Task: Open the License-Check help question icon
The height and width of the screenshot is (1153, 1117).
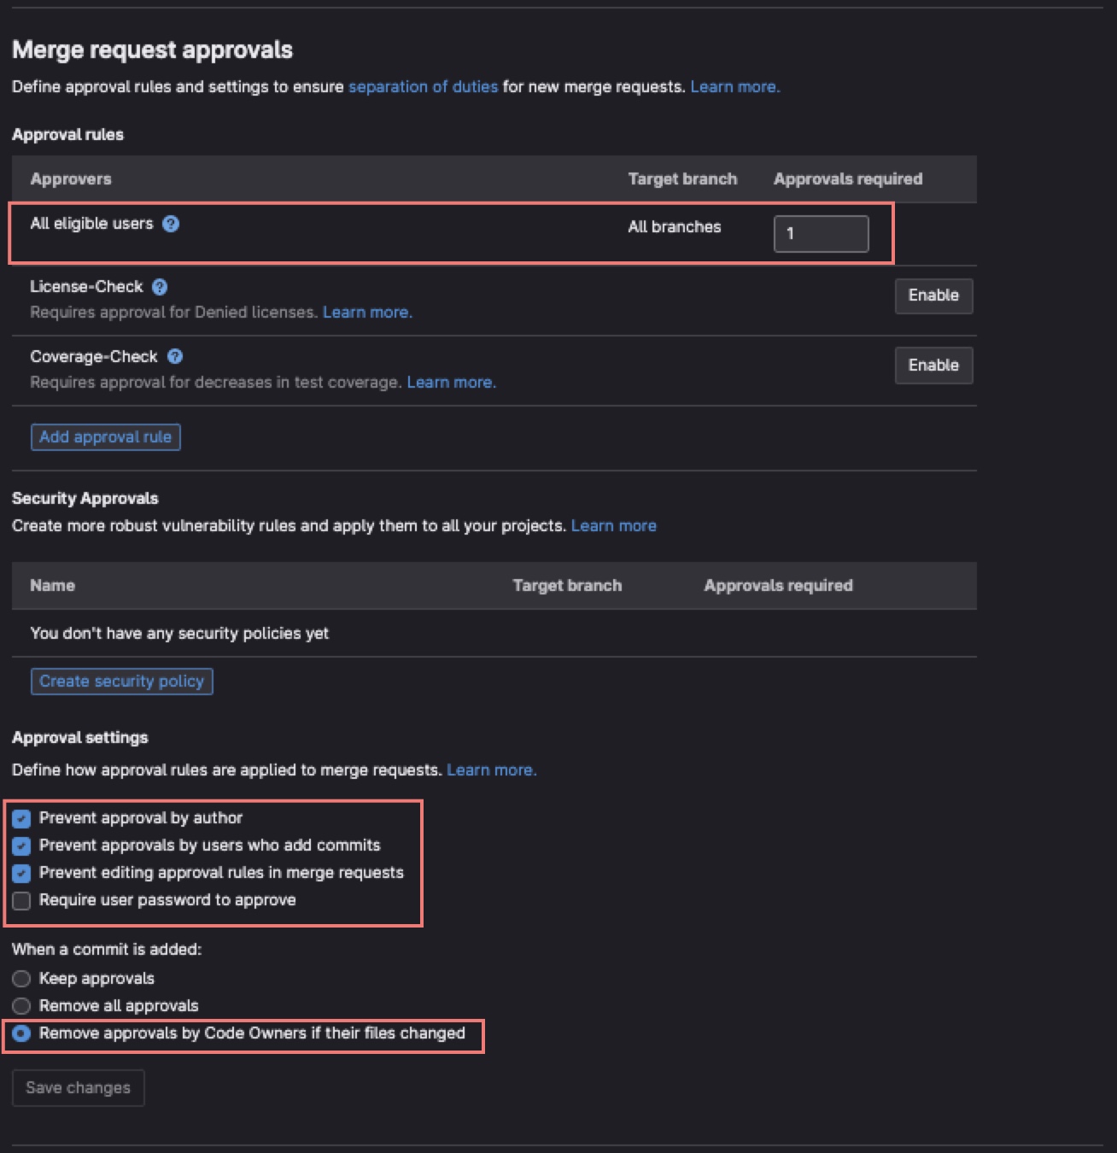Action: [160, 287]
